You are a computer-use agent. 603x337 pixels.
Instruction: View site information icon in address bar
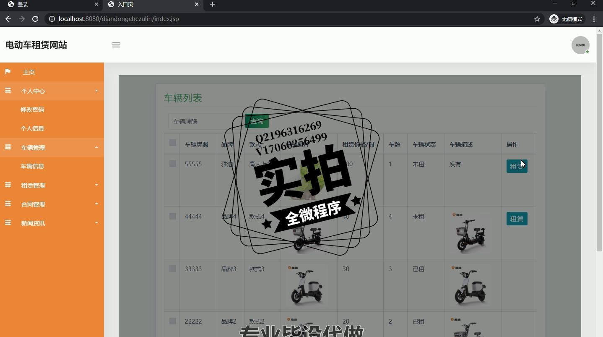[x=52, y=19]
